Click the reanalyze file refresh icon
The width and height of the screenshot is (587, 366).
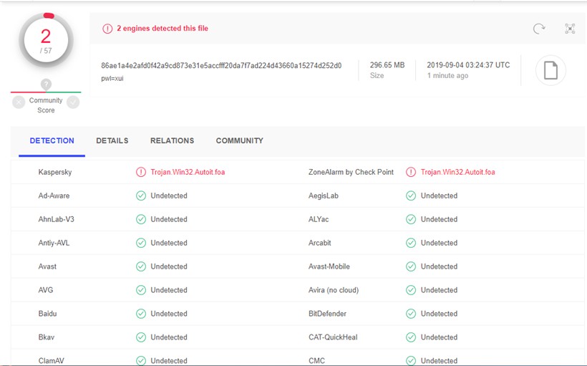point(539,29)
